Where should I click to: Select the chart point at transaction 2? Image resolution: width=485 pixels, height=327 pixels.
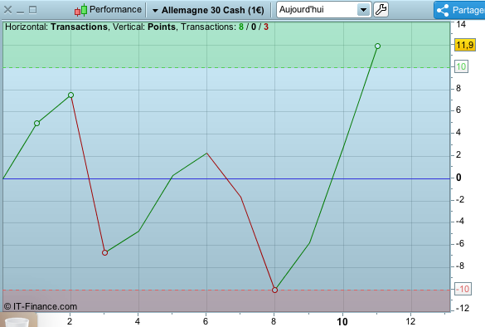point(70,95)
